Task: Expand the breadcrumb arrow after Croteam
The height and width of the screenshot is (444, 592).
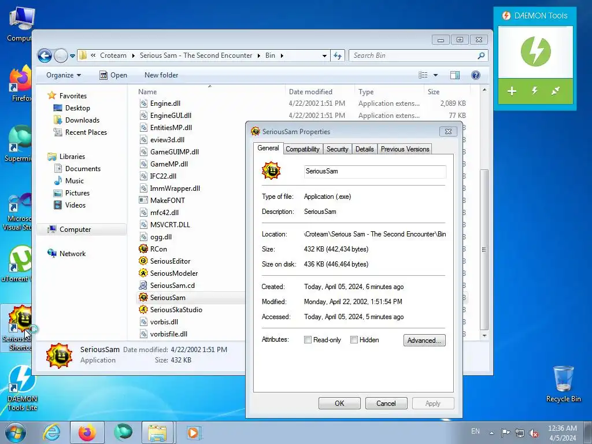Action: pyautogui.click(x=134, y=55)
